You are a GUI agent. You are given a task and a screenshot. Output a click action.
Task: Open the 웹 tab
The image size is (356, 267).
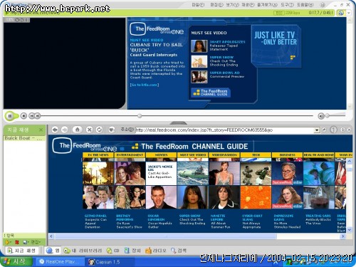(53, 251)
